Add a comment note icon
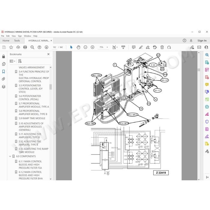The height and width of the screenshot is (210, 210). [133, 47]
